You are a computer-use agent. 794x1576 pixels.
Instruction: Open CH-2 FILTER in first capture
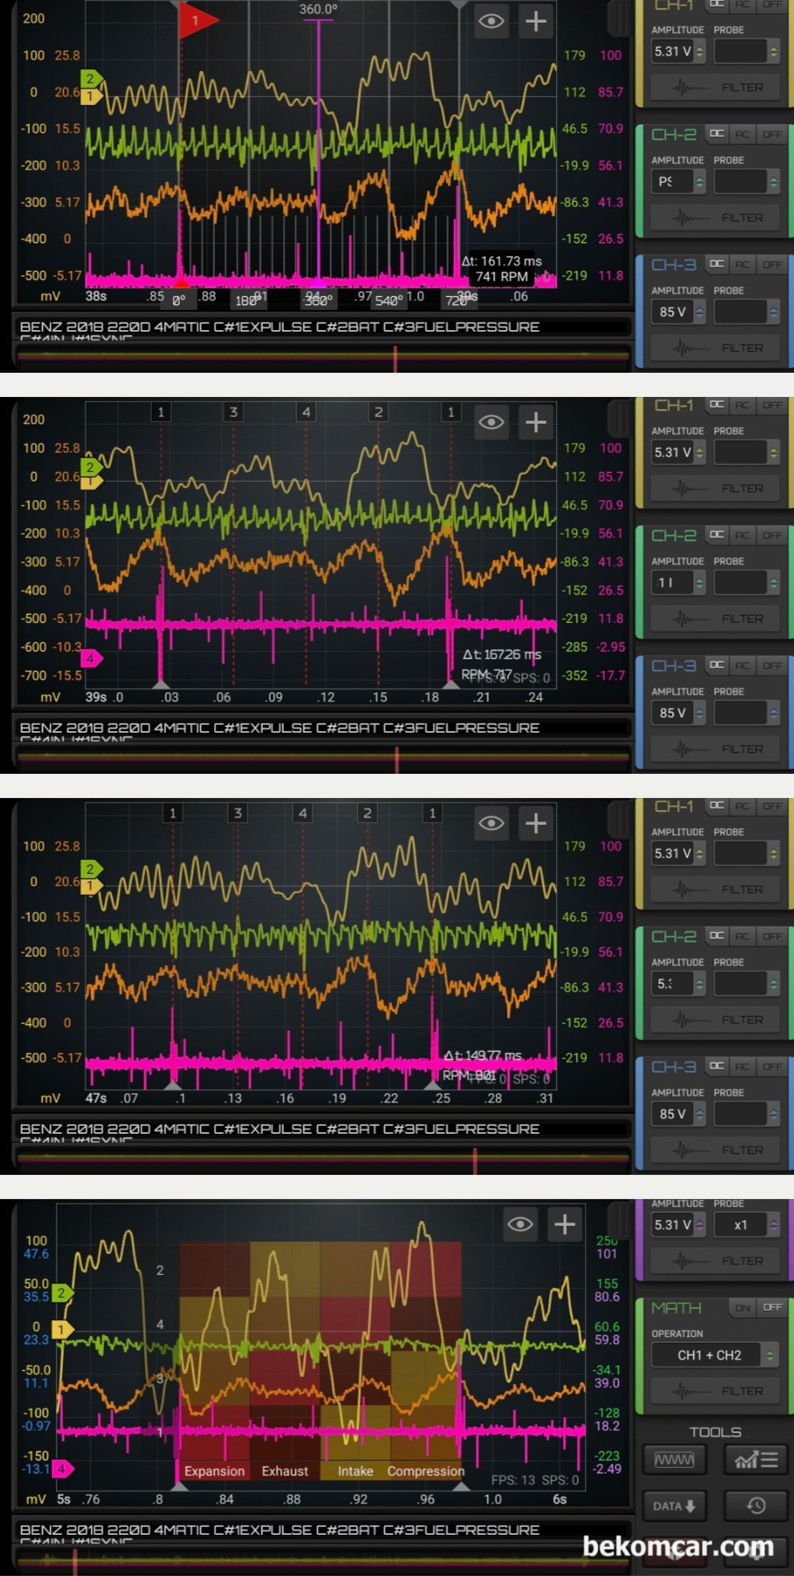[x=716, y=218]
